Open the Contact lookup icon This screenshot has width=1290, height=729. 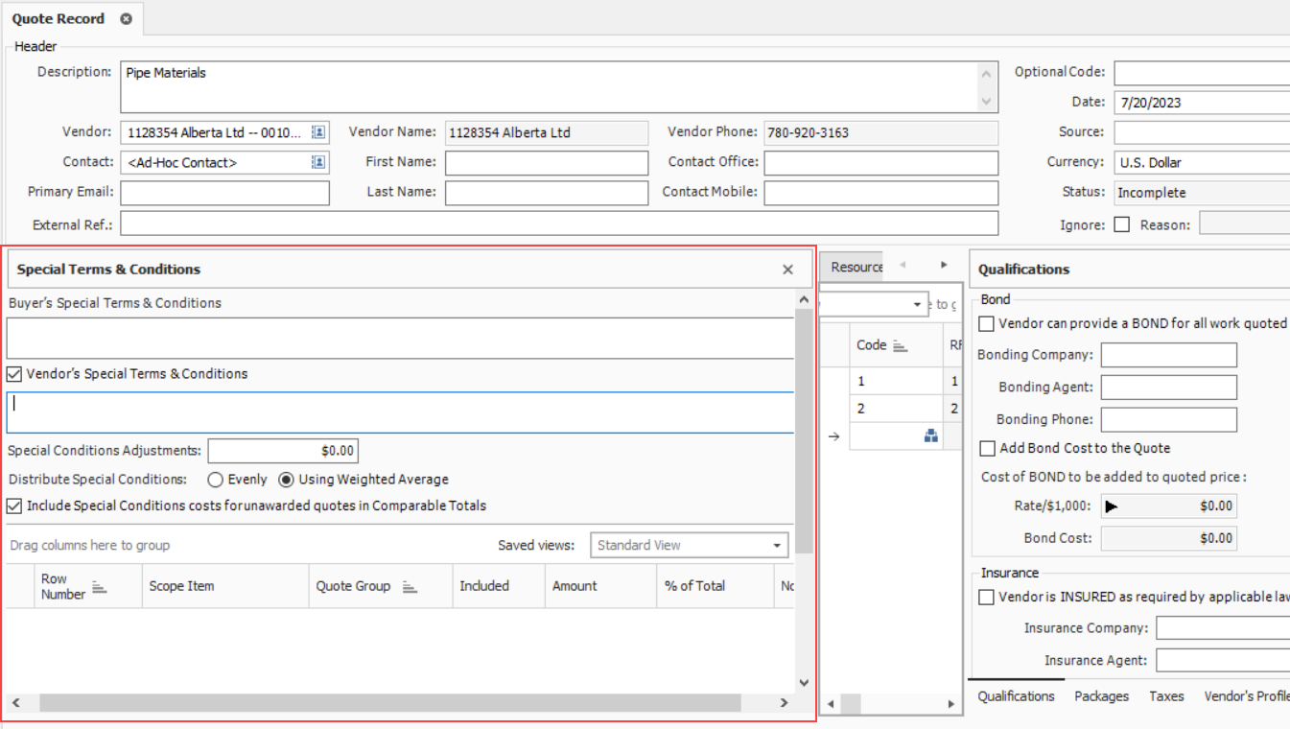tap(318, 162)
